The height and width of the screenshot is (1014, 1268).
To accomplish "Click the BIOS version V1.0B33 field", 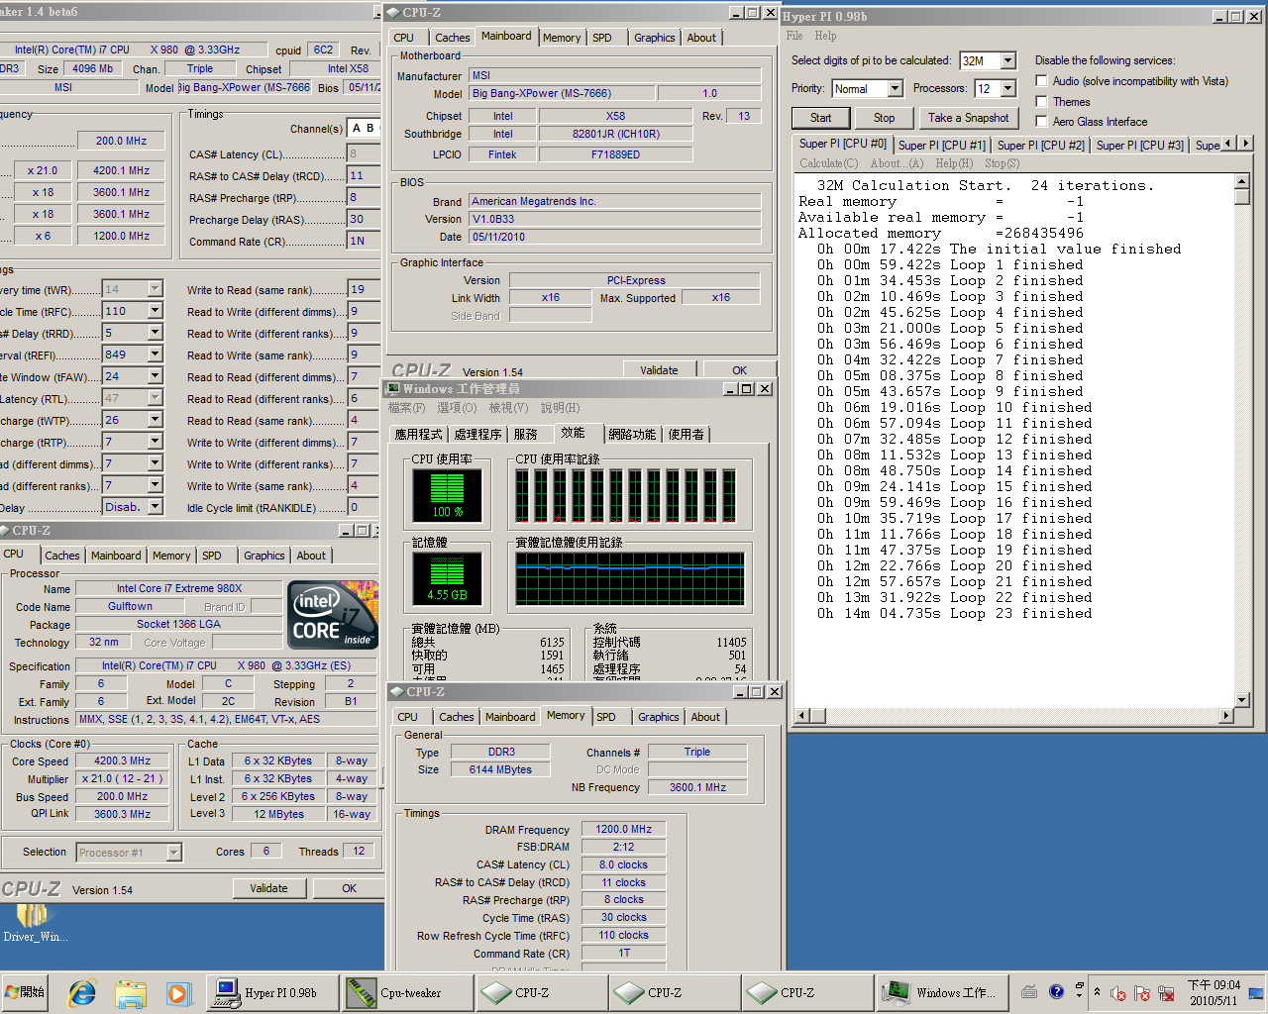I will (x=614, y=219).
